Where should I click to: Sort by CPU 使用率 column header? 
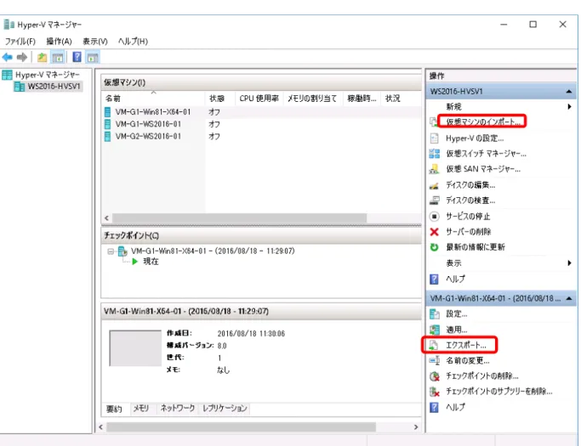point(259,99)
